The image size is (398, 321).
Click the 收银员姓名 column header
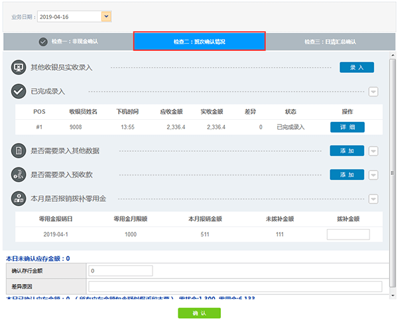(x=84, y=112)
